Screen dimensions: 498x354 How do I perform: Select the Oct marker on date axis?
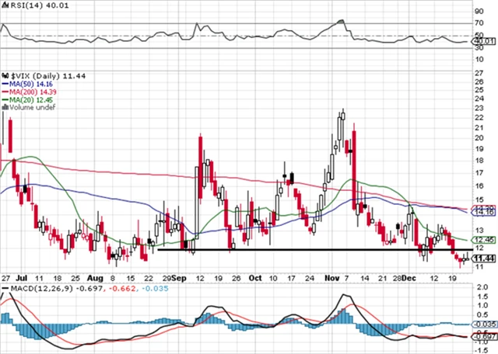pyautogui.click(x=256, y=277)
